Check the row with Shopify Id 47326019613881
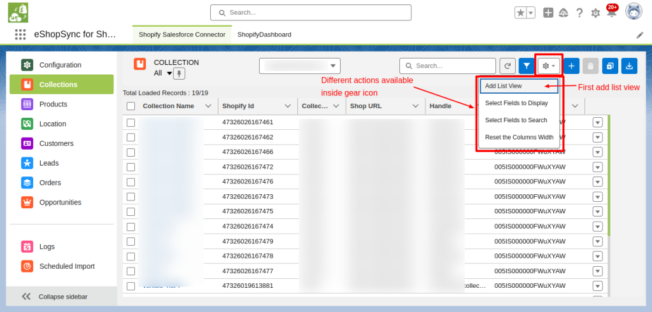This screenshot has width=652, height=312. (131, 286)
